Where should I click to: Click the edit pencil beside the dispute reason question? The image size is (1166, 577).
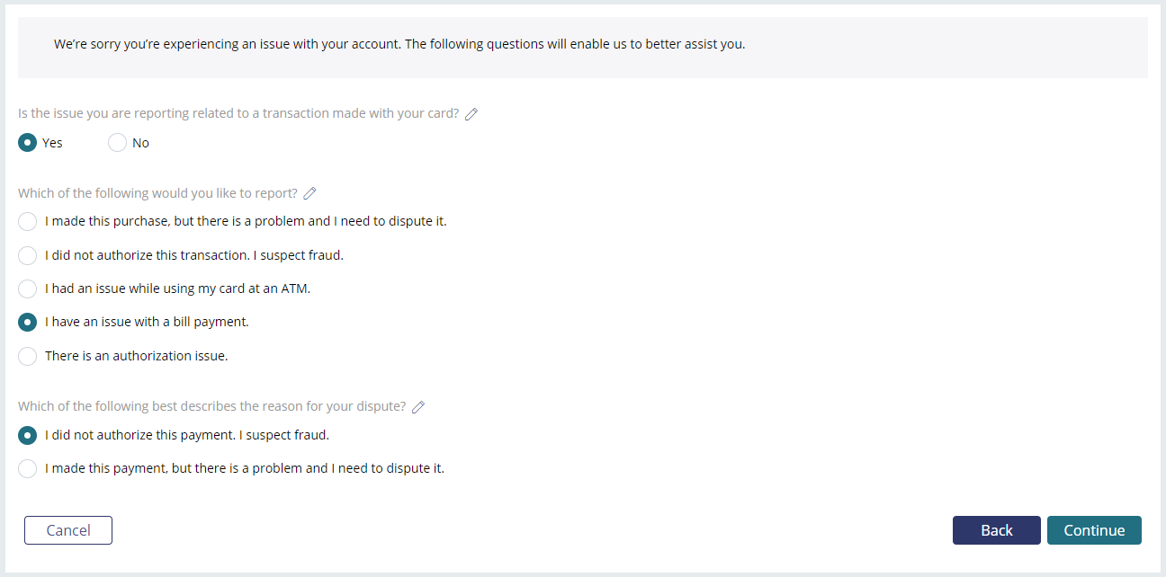[418, 407]
